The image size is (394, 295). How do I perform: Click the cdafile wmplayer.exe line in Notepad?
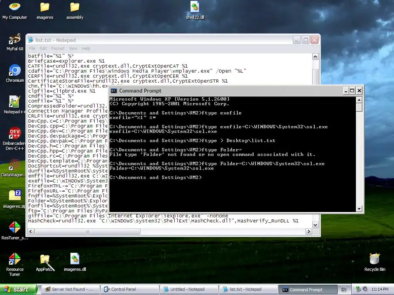(x=137, y=71)
